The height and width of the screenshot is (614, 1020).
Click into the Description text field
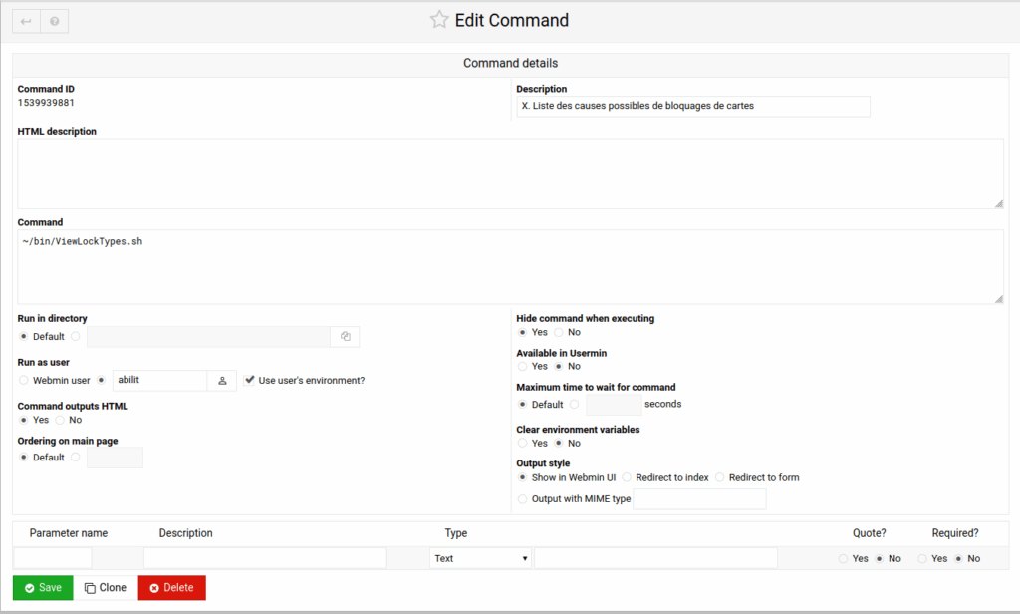click(x=693, y=106)
